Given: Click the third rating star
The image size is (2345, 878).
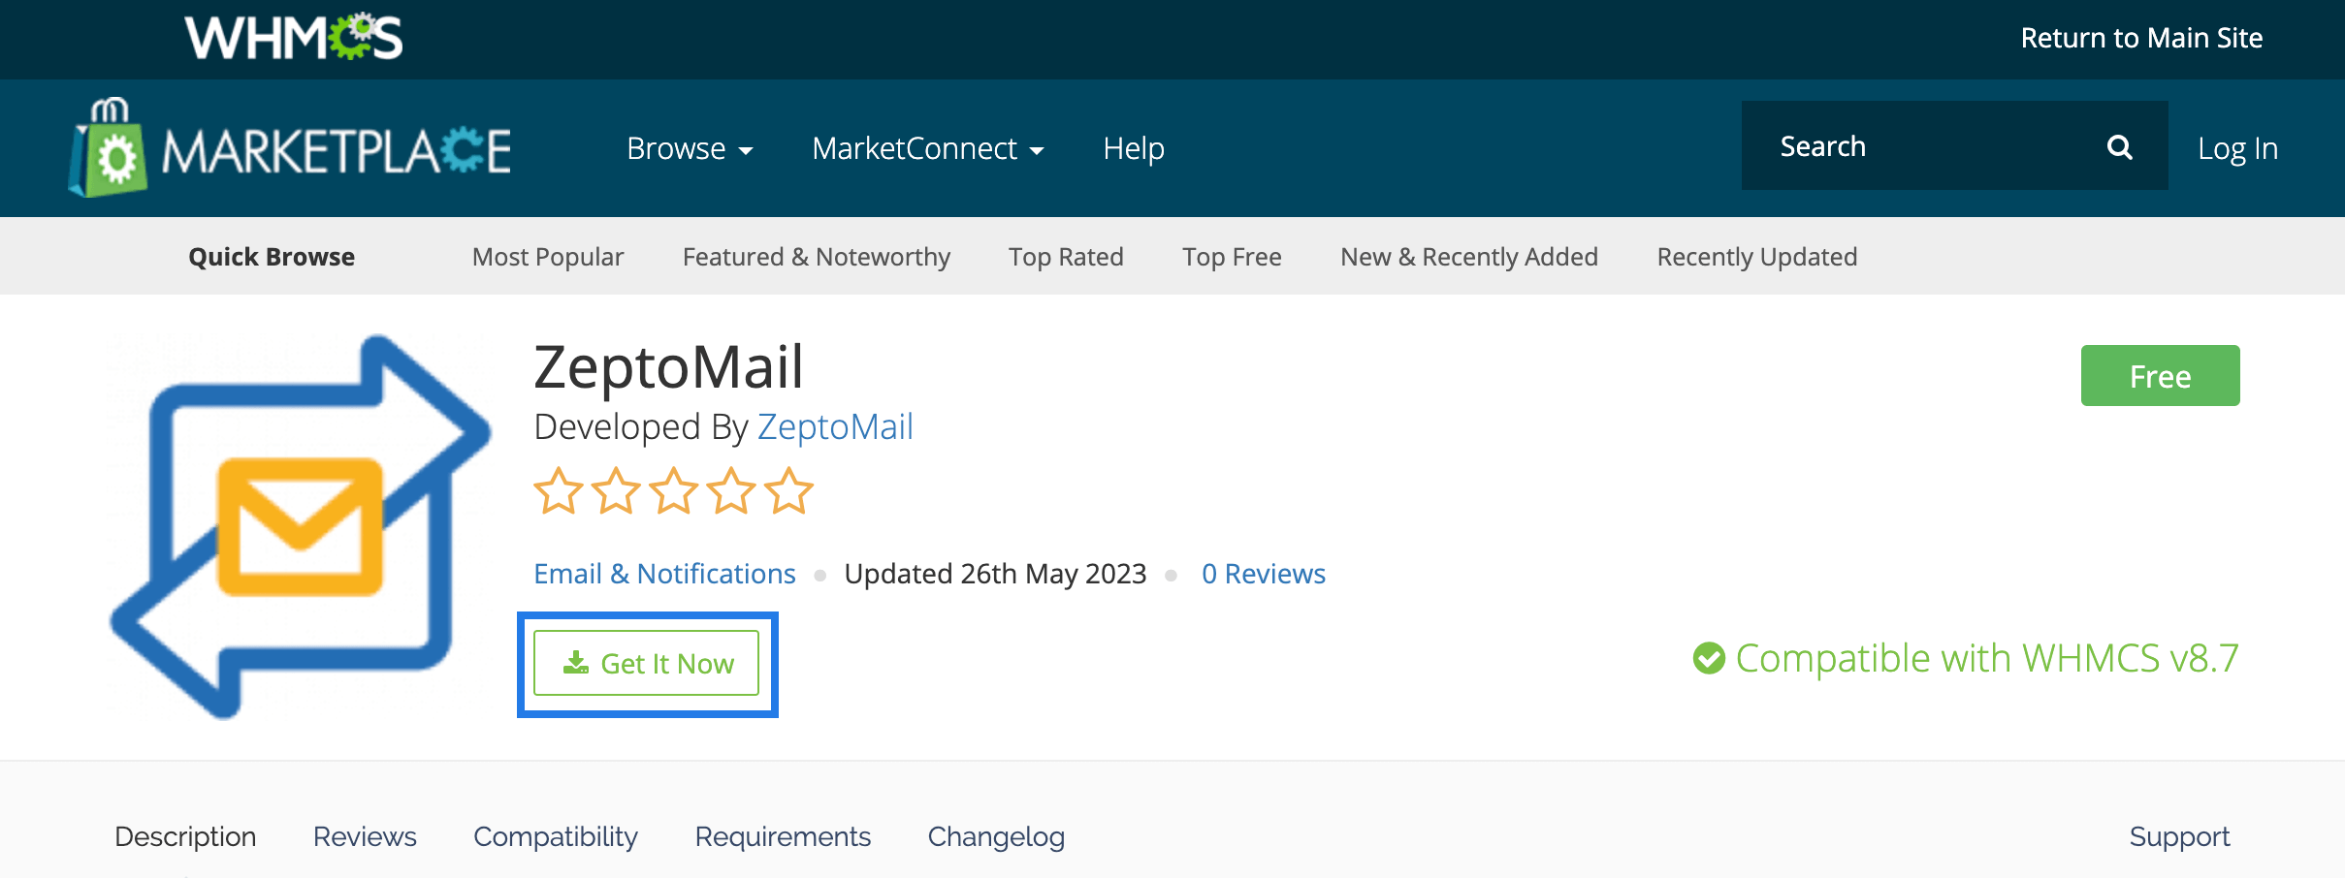Looking at the screenshot, I should pos(673,491).
